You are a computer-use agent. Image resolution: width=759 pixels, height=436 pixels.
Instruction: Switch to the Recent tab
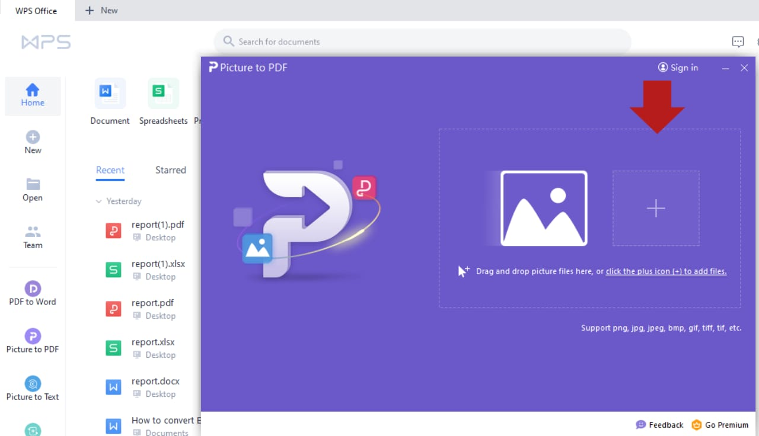[x=110, y=170]
